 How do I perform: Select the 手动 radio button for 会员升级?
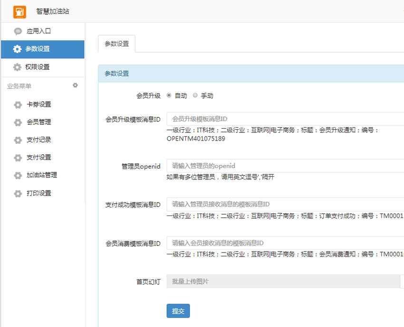195,95
